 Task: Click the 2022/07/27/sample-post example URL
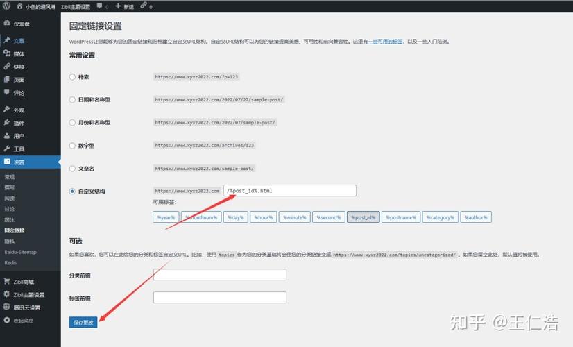(219, 99)
